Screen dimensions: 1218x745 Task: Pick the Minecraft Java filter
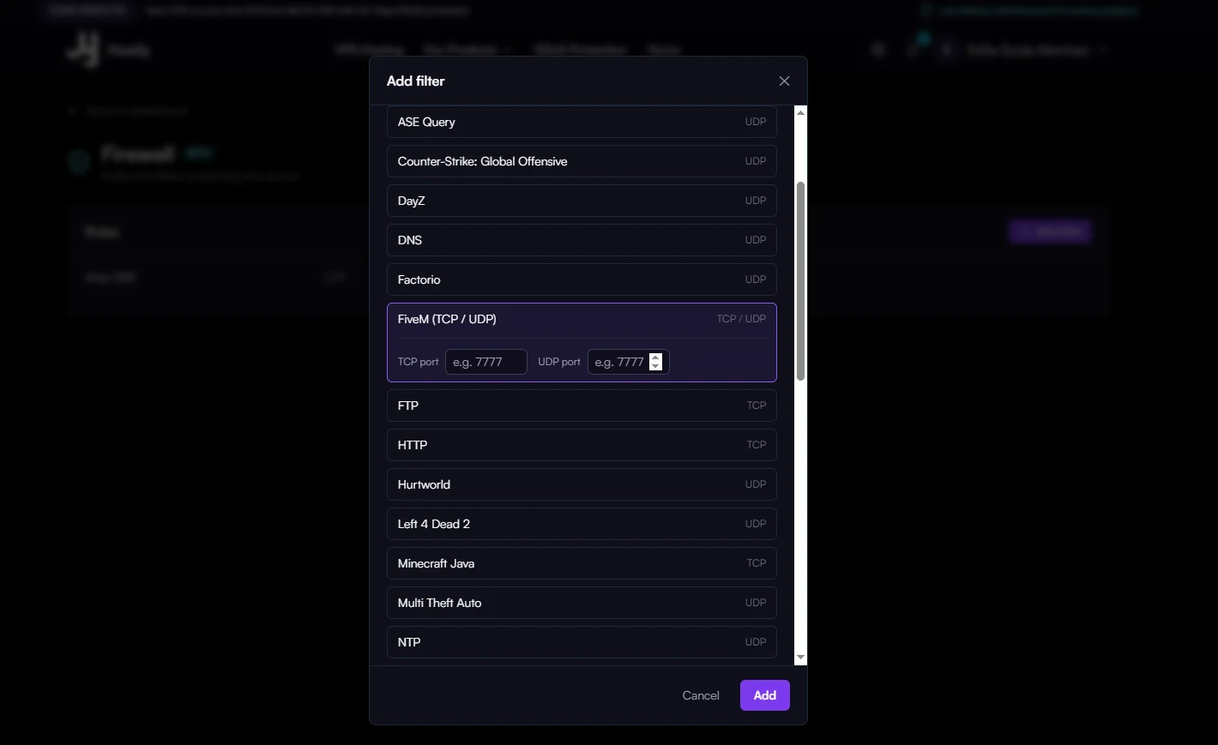[582, 563]
